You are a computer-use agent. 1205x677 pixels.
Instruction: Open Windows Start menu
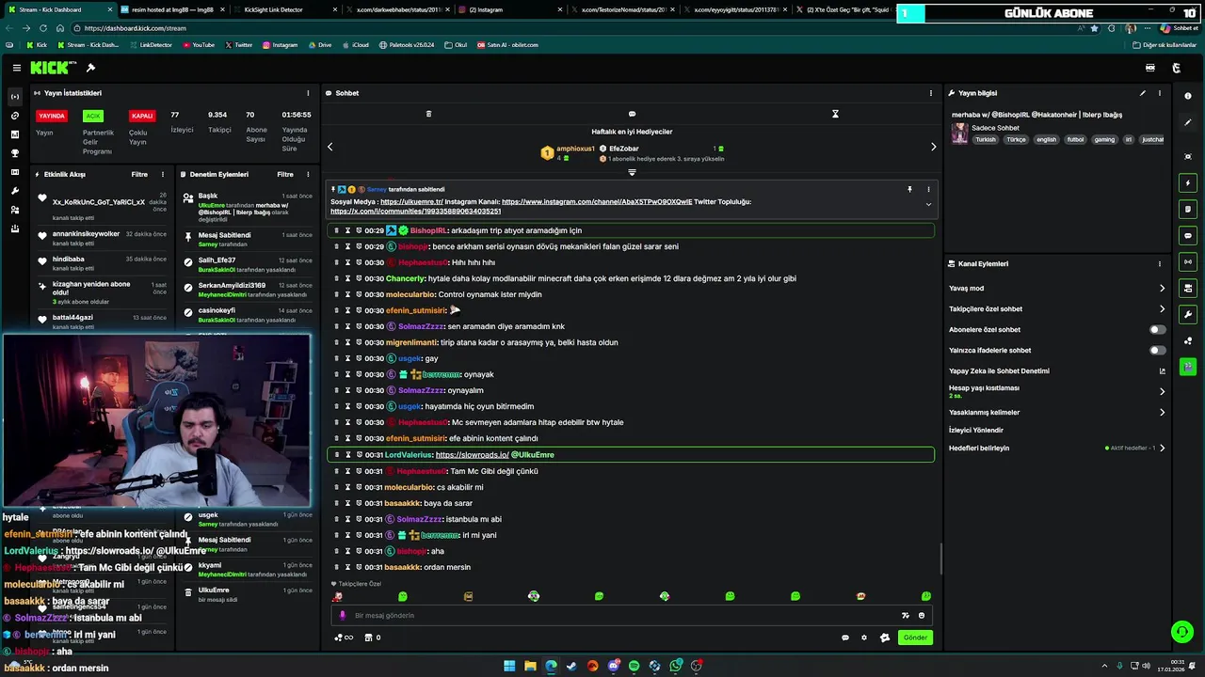coord(509,666)
